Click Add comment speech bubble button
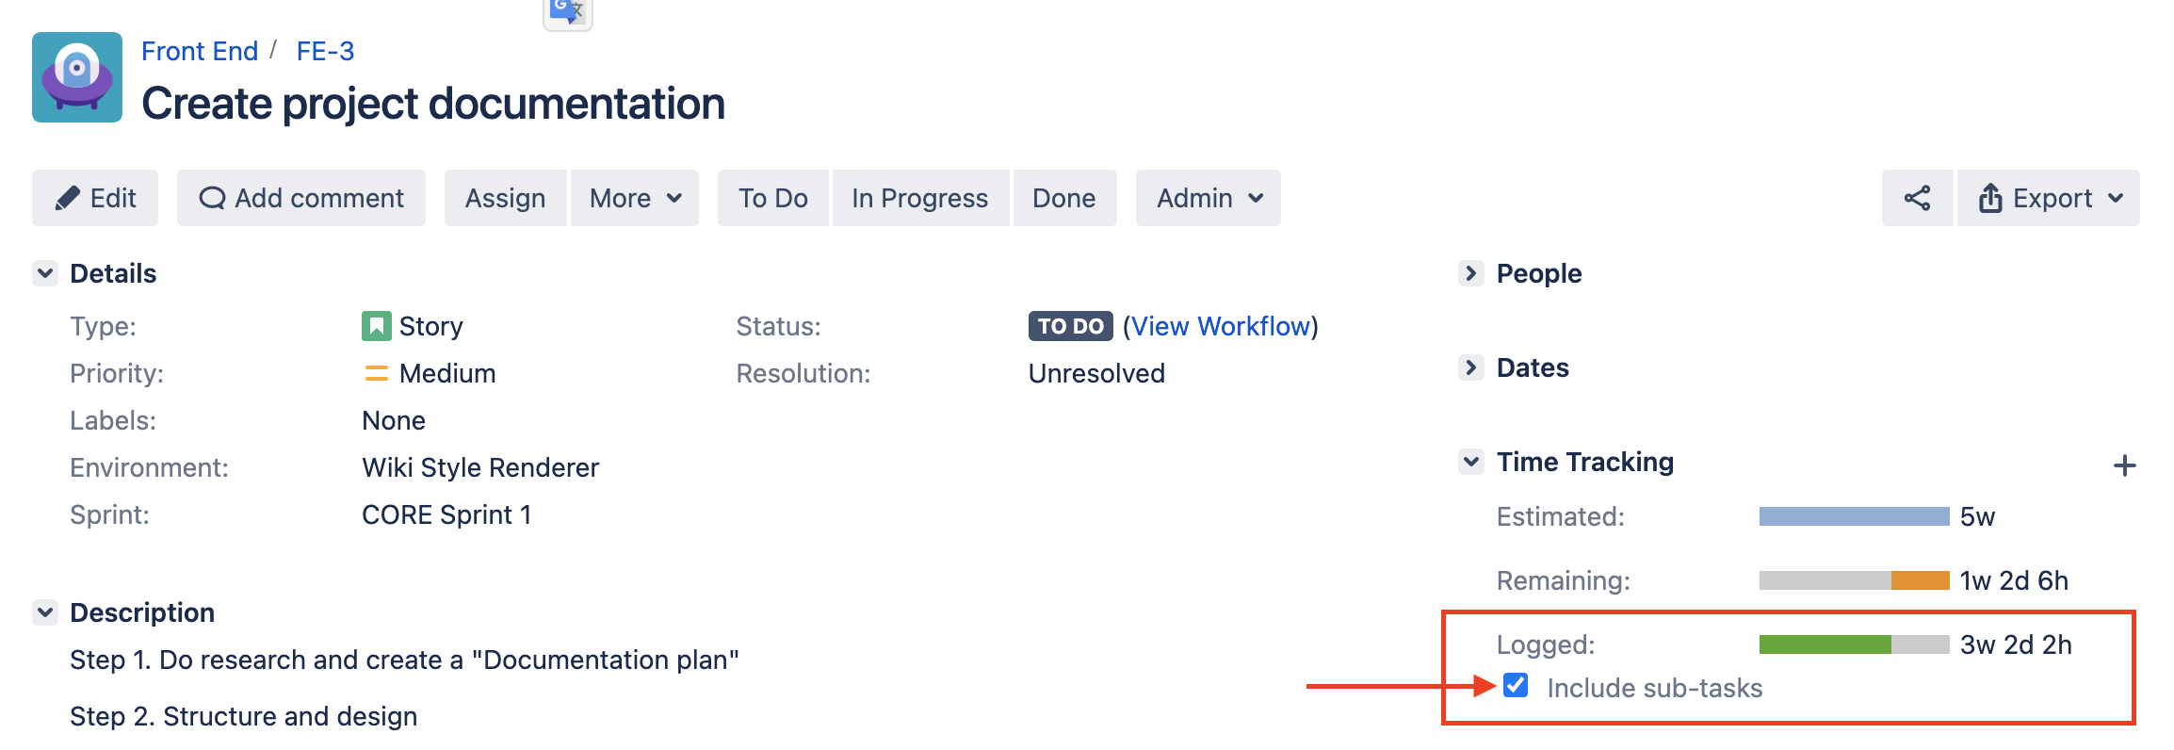2174x750 pixels. (x=301, y=198)
